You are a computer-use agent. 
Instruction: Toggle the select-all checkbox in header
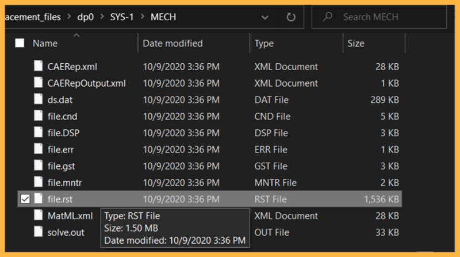[20, 43]
